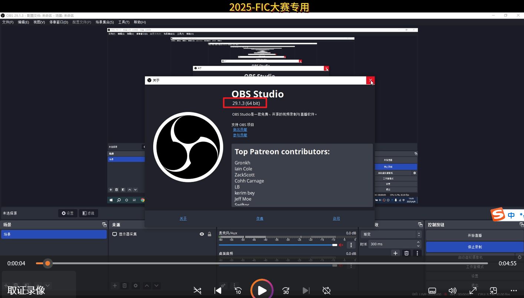This screenshot has height=298, width=524.
Task: Pop out the 控制按钮 dock panel
Action: 521,225
